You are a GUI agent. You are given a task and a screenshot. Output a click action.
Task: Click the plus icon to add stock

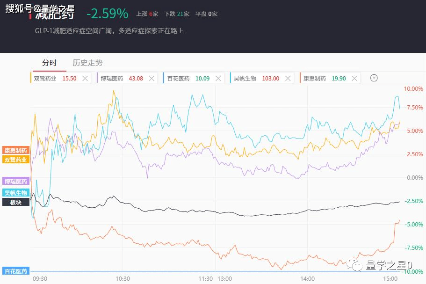click(x=374, y=78)
